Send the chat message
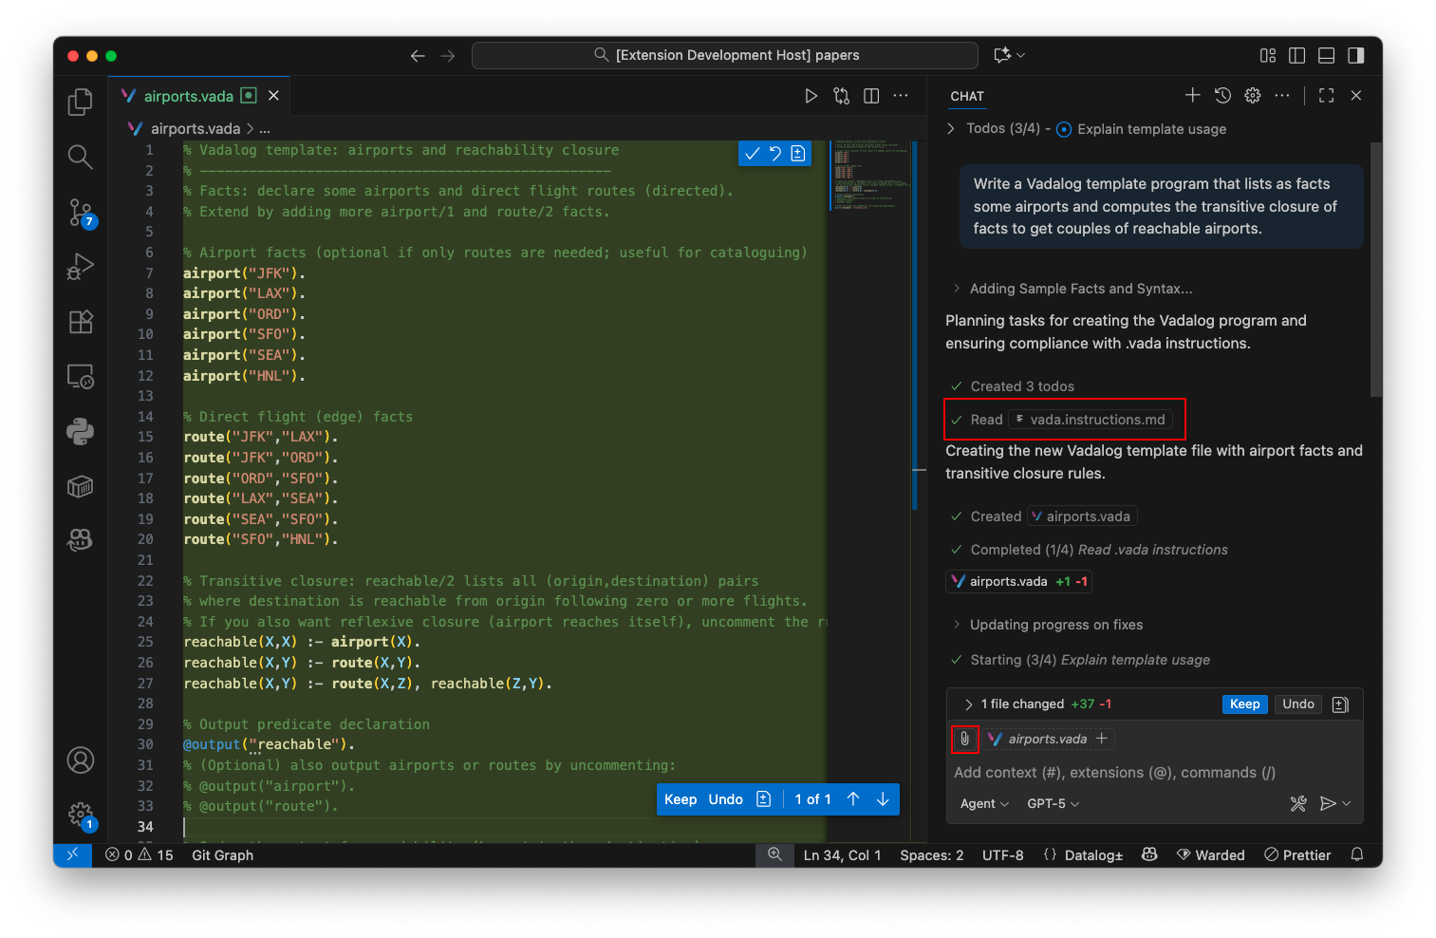 click(1327, 804)
